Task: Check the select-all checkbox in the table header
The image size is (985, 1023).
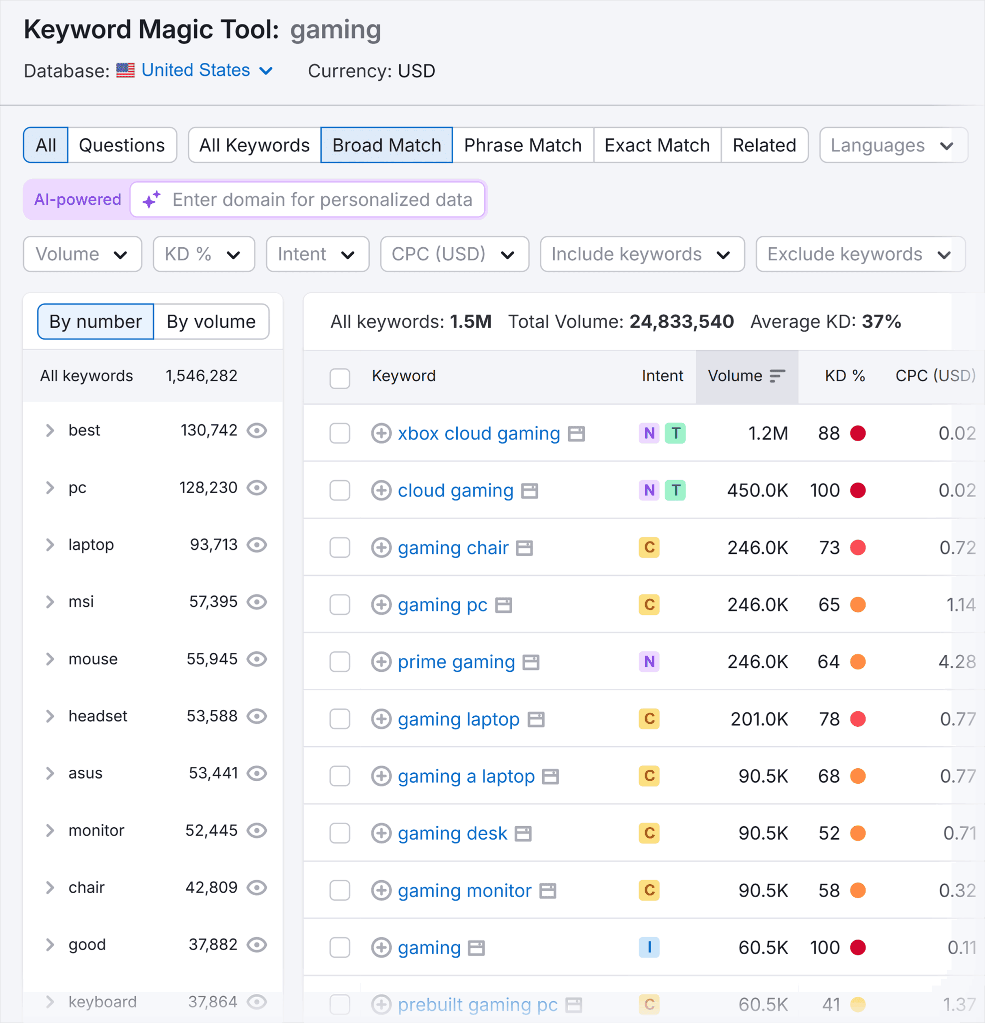Action: point(339,379)
